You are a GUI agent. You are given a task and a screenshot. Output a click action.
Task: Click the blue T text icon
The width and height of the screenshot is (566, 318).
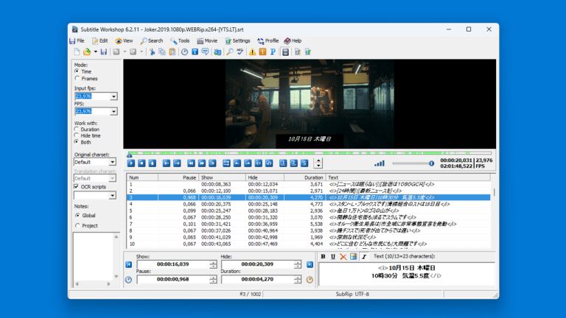click(x=195, y=52)
